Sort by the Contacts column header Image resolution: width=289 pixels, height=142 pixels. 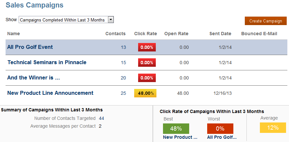[x=115, y=34]
